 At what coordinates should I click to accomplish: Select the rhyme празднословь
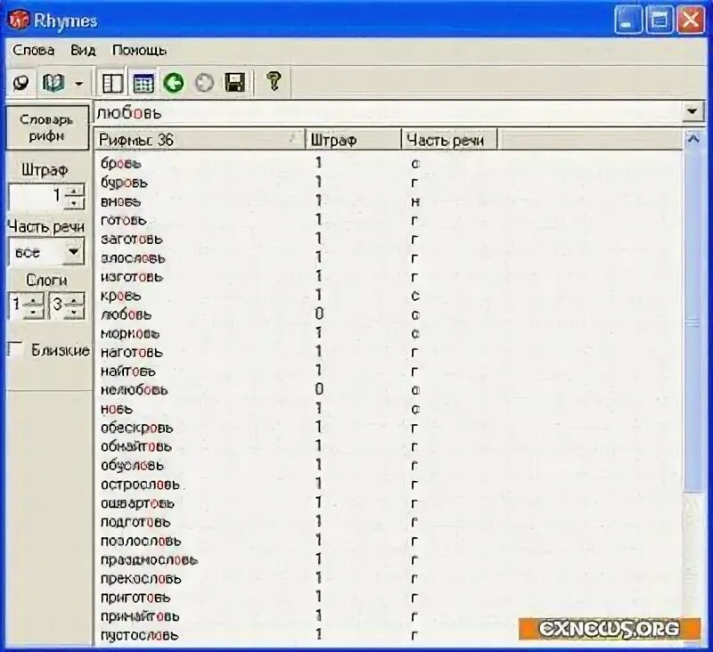[149, 560]
